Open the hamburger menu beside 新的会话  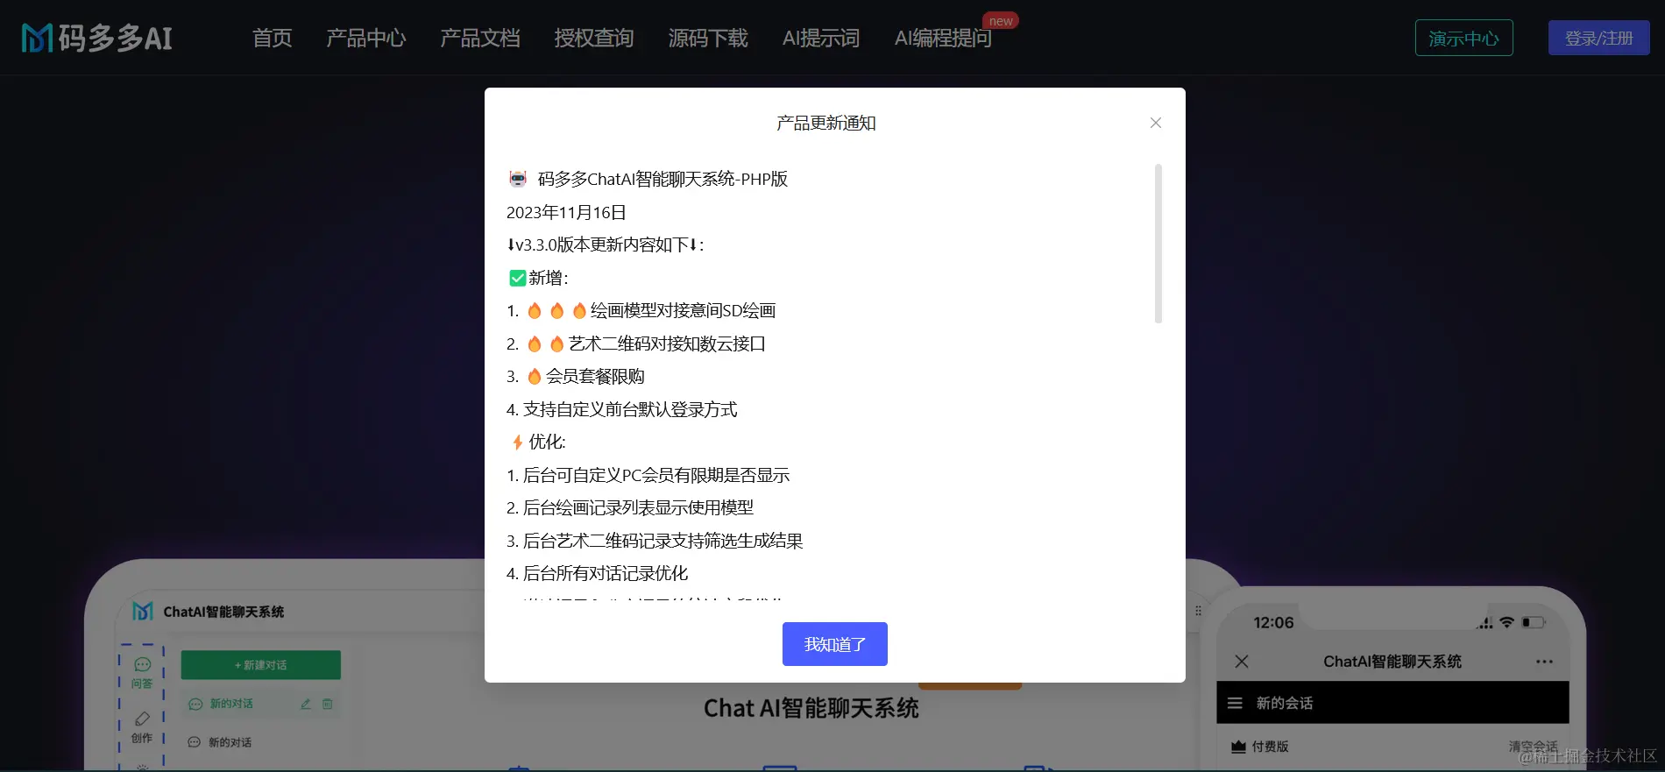point(1235,703)
